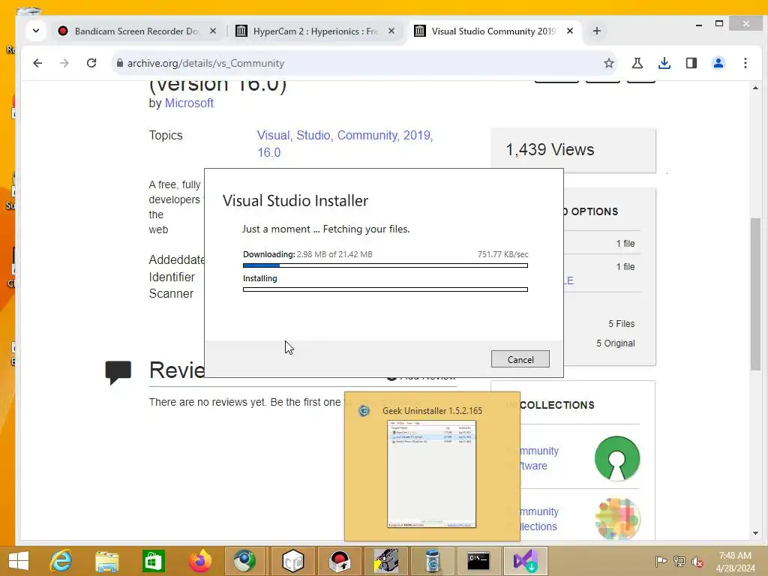Screen dimensions: 768x576
Task: Open the Windows Start menu
Action: pyautogui.click(x=19, y=561)
